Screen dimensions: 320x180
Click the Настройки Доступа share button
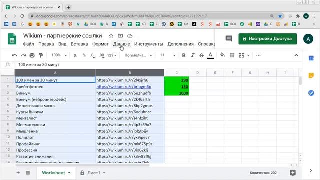[268, 39]
